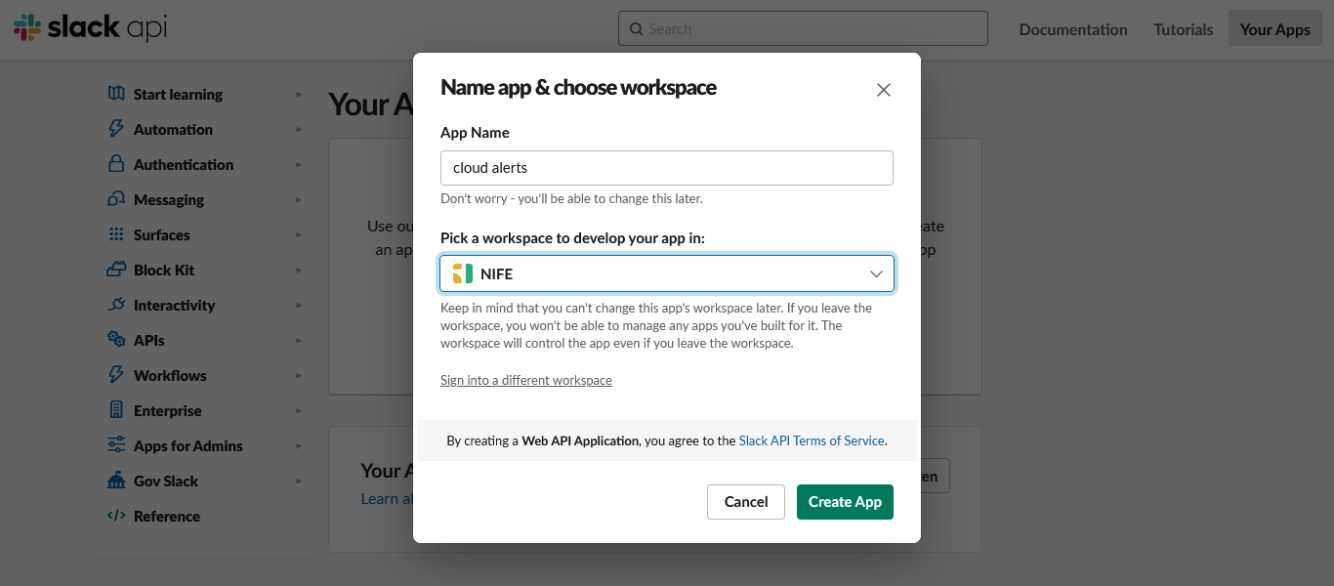
Task: Click the App Name input field
Action: [x=667, y=167]
